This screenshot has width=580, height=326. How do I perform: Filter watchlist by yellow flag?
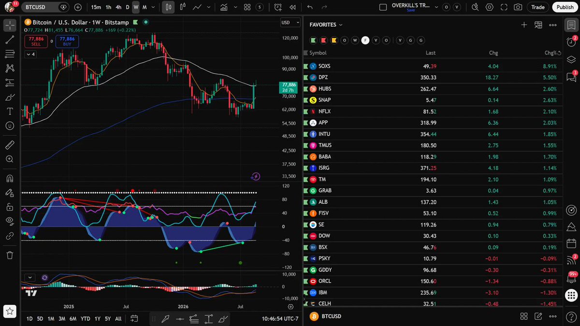coord(333,40)
